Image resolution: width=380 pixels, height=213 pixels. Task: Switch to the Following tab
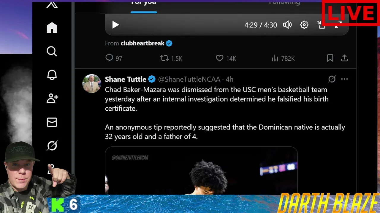pos(284,3)
